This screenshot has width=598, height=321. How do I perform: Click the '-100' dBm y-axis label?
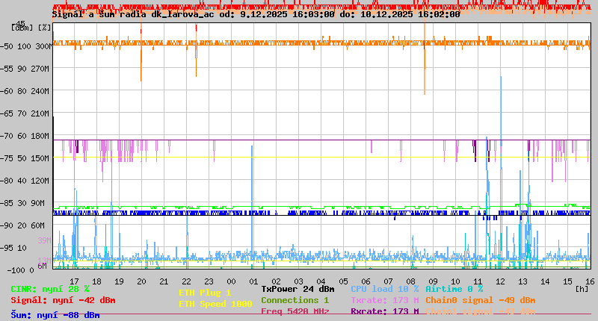[x=16, y=270]
